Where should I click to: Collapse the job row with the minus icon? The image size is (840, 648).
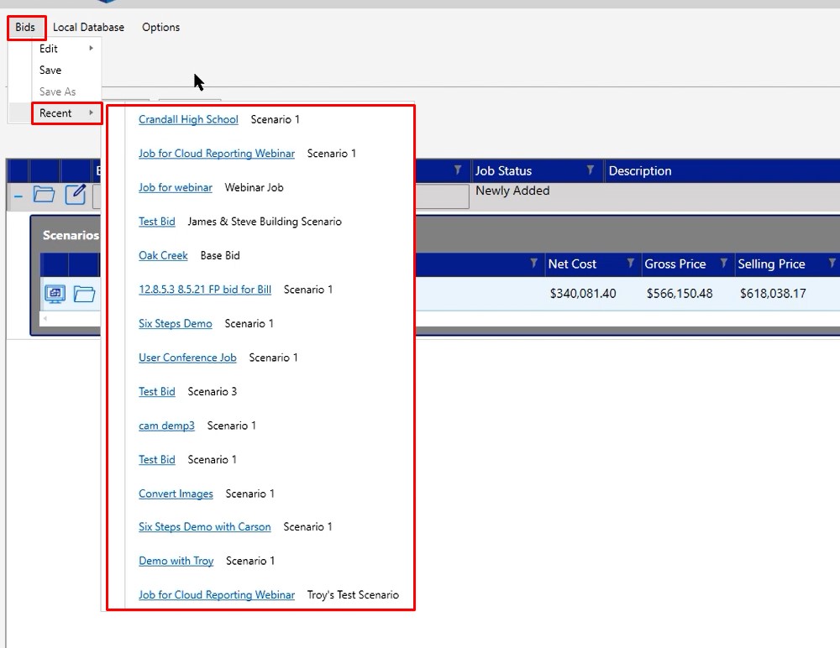pos(18,195)
